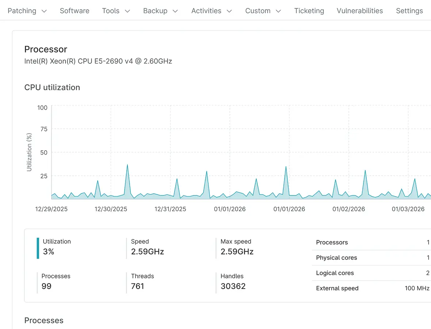The width and height of the screenshot is (431, 329).
Task: Expand the Tools dropdown chevron
Action: [127, 11]
